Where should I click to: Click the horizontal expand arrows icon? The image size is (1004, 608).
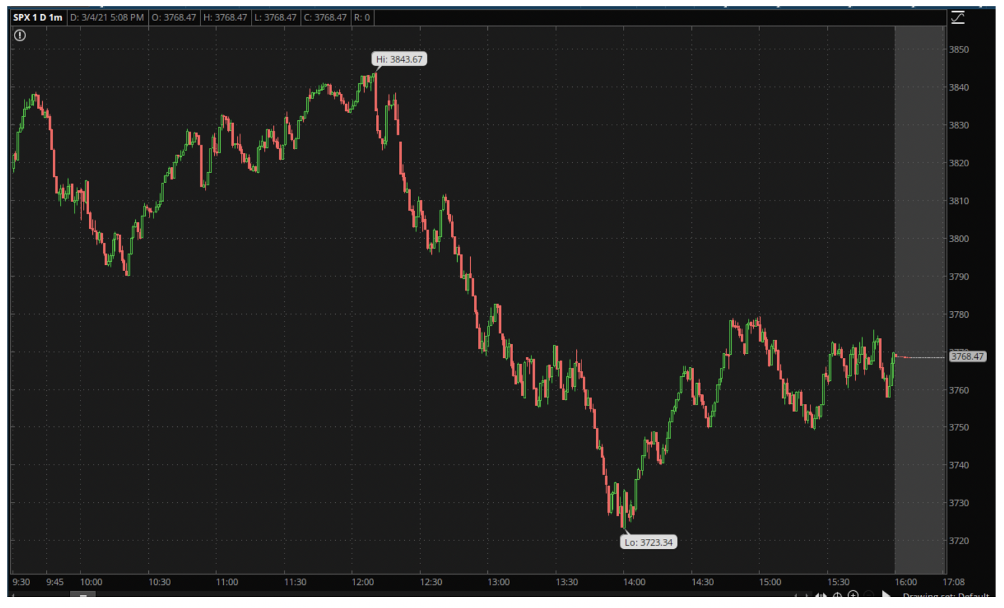point(821,595)
